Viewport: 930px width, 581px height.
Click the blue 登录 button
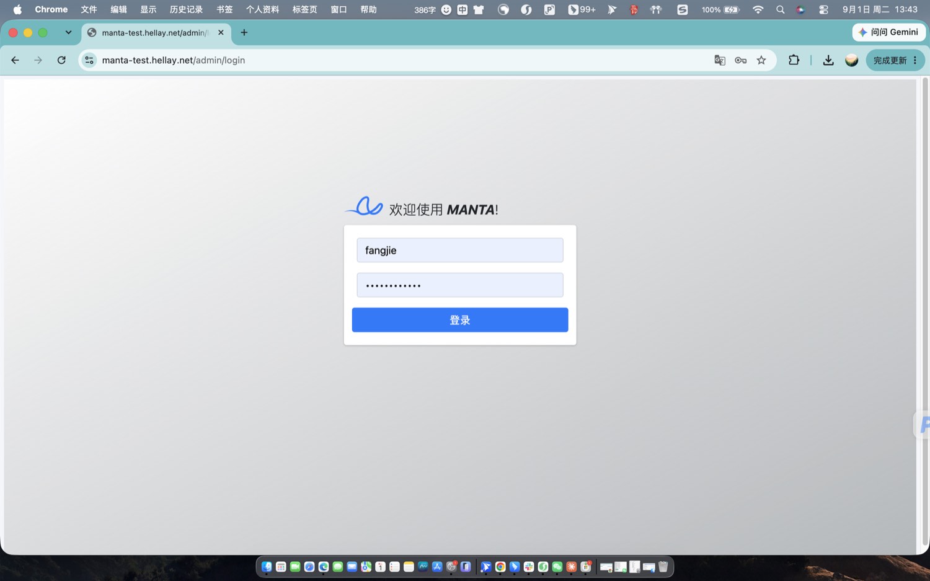(460, 320)
